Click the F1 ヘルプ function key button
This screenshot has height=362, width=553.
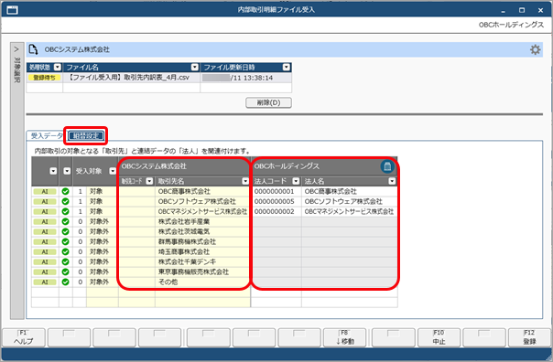pos(24,337)
